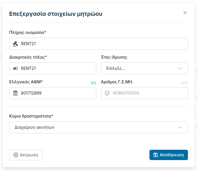The image size is (198, 171).
Task: Open the Έτος ίδρυσης dropdown
Action: (144, 68)
